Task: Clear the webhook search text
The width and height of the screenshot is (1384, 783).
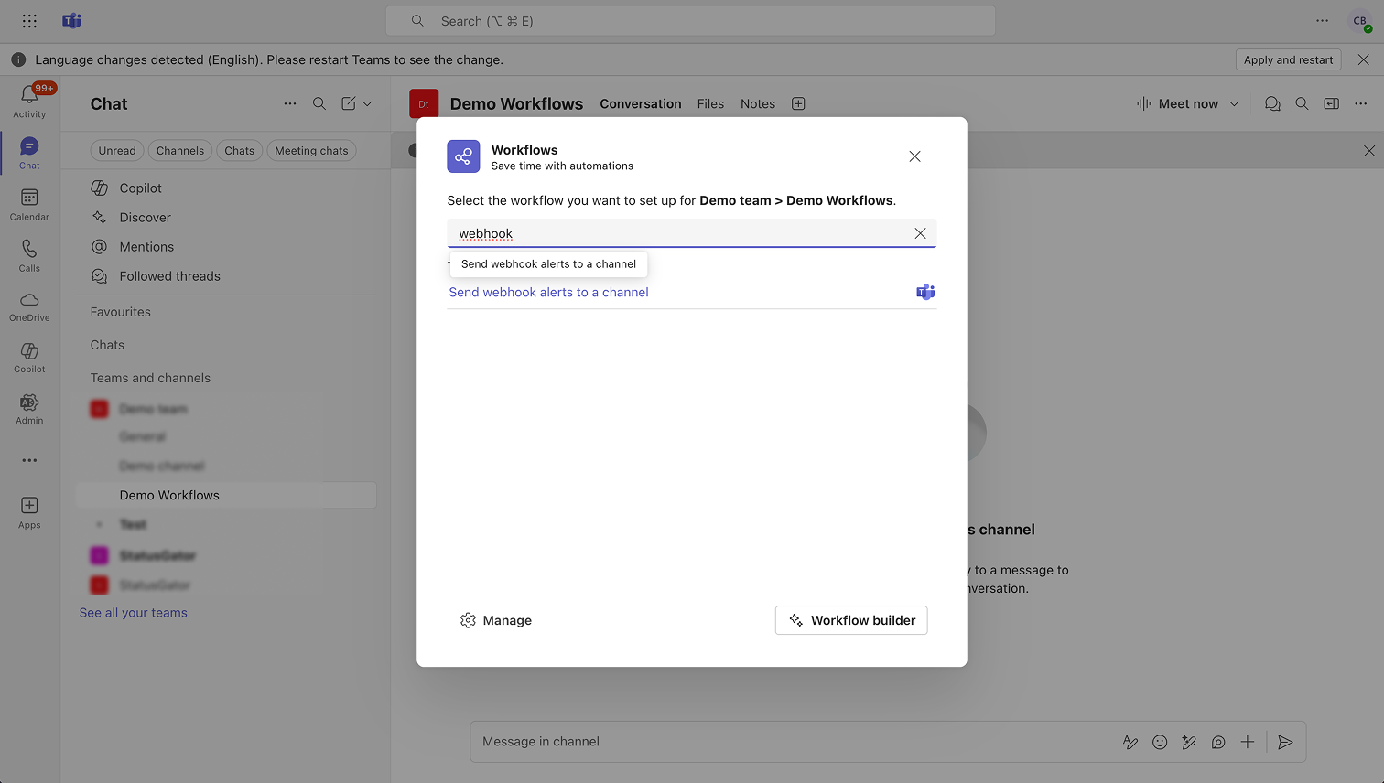Action: (x=920, y=233)
